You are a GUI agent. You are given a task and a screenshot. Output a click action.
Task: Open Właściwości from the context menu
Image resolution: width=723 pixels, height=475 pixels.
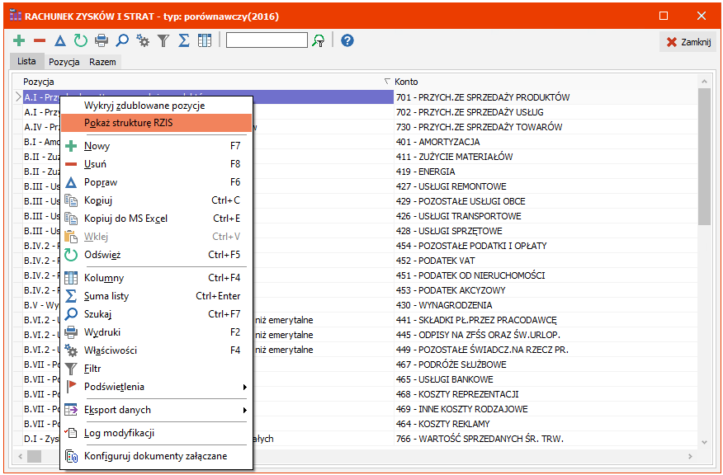[x=157, y=350]
